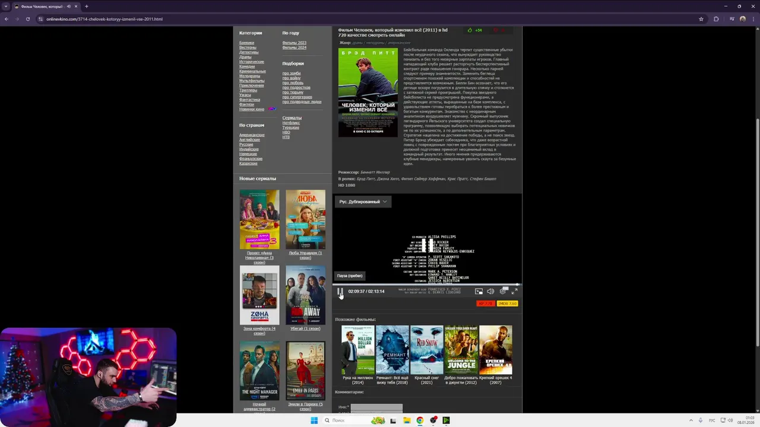
Task: Bookmark this page with the star icon
Action: (x=701, y=19)
